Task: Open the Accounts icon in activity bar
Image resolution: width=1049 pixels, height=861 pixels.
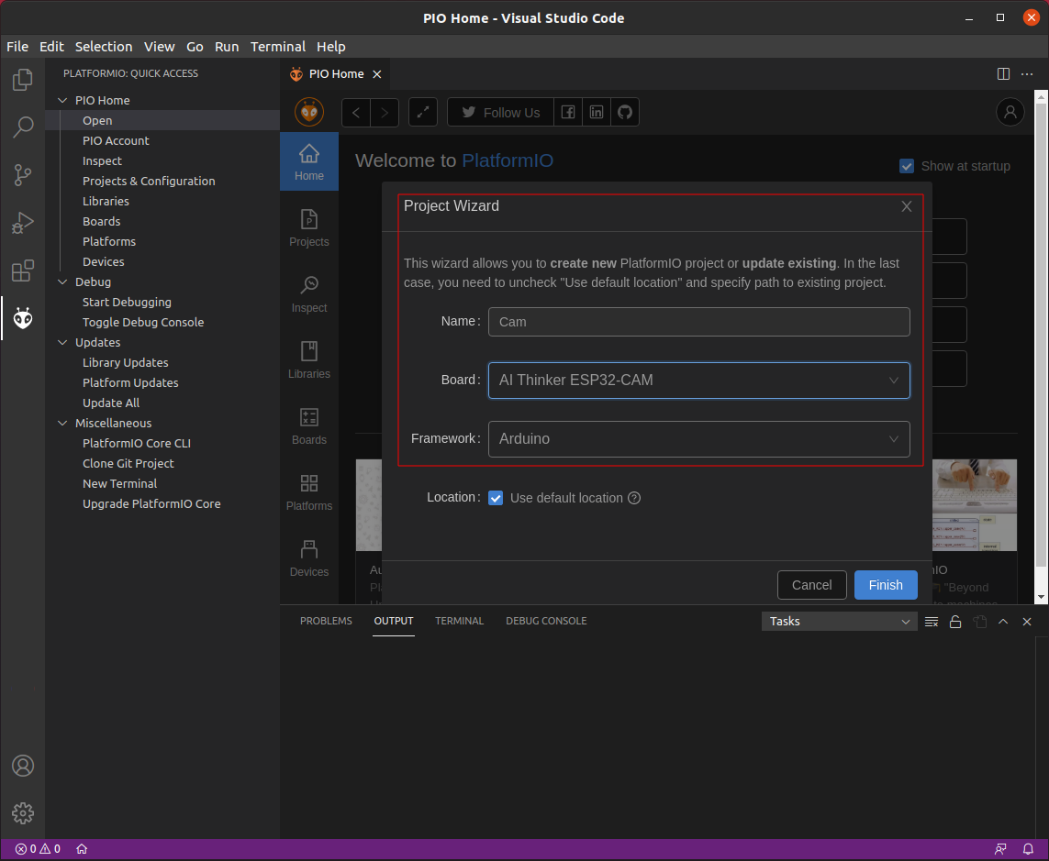Action: 23,766
